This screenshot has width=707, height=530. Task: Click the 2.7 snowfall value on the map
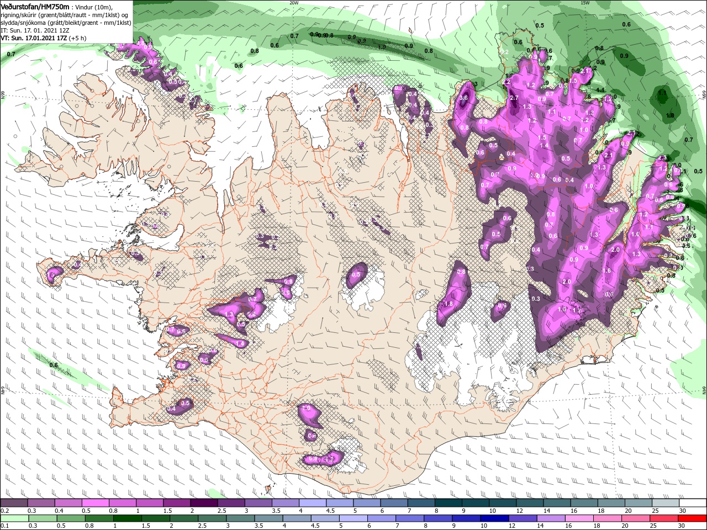(x=514, y=98)
